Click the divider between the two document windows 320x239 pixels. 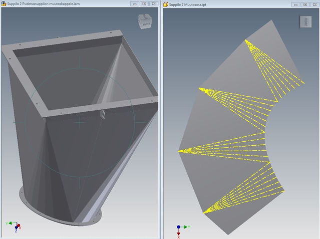(x=161, y=120)
